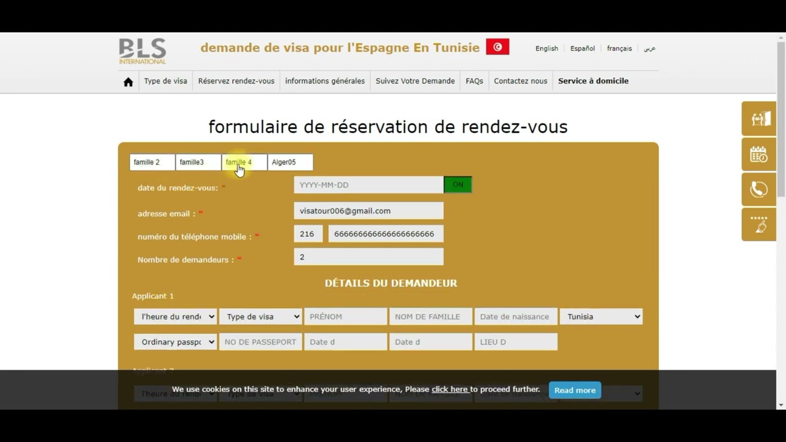Focus the second Date d passport field
The image size is (786, 442).
pyautogui.click(x=430, y=342)
